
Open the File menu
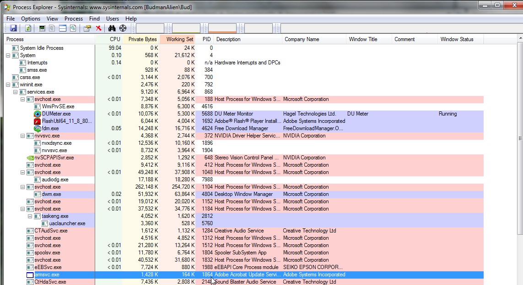coord(11,19)
